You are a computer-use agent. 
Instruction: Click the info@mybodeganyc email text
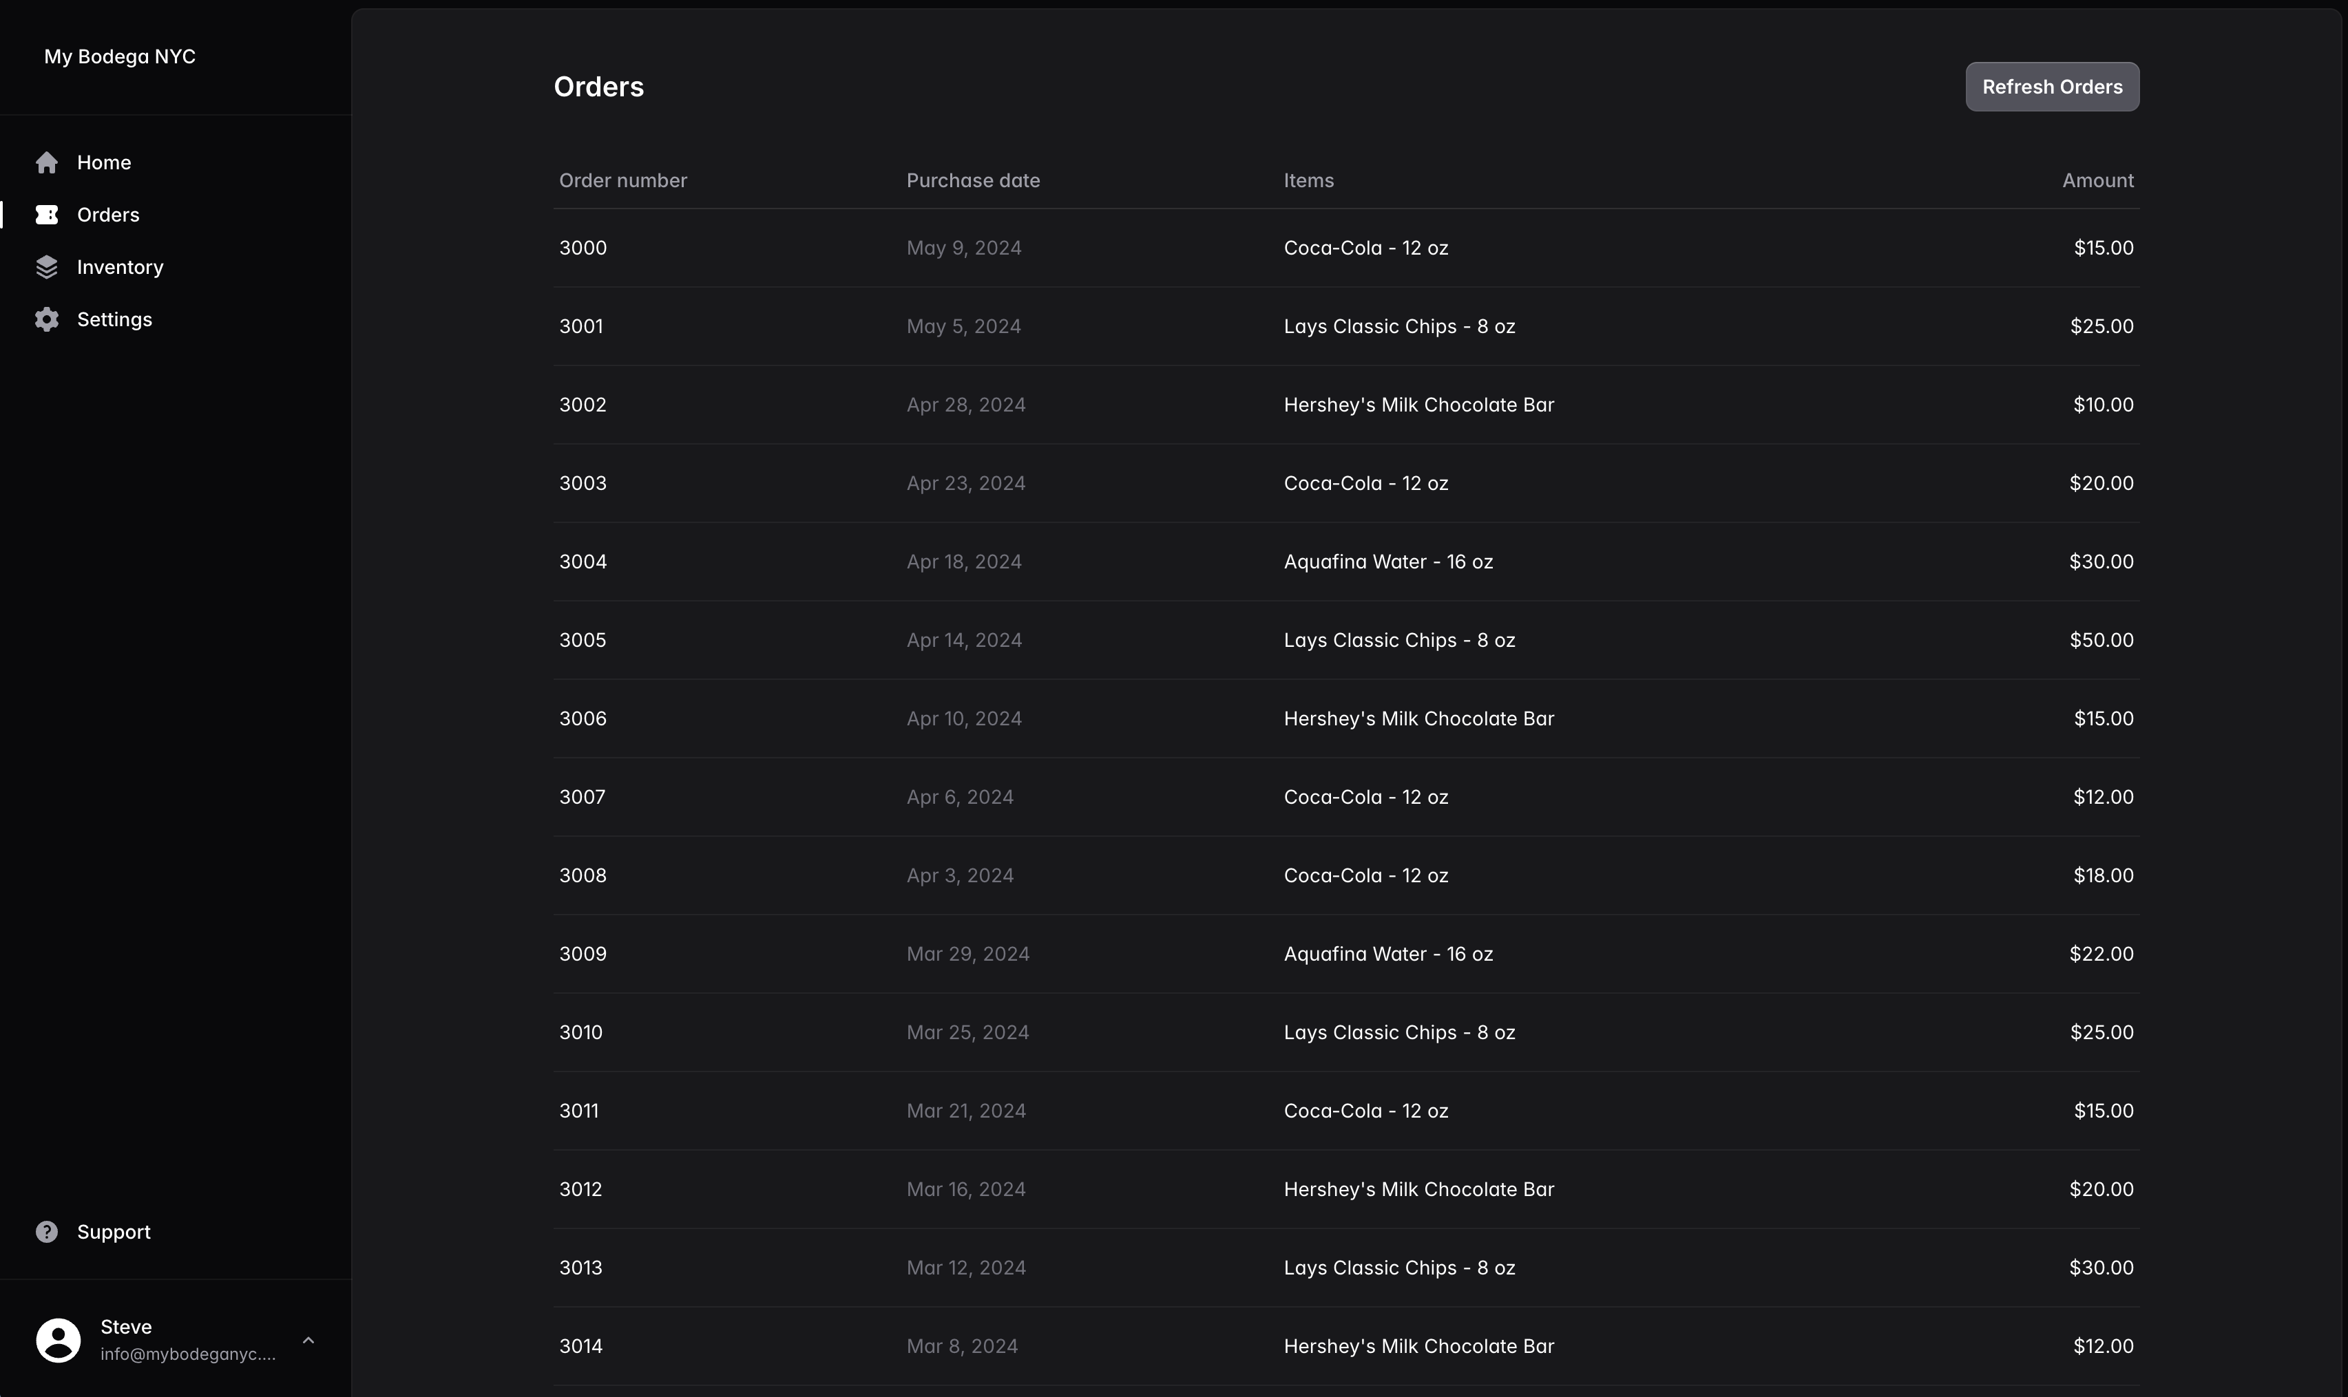pyautogui.click(x=189, y=1354)
